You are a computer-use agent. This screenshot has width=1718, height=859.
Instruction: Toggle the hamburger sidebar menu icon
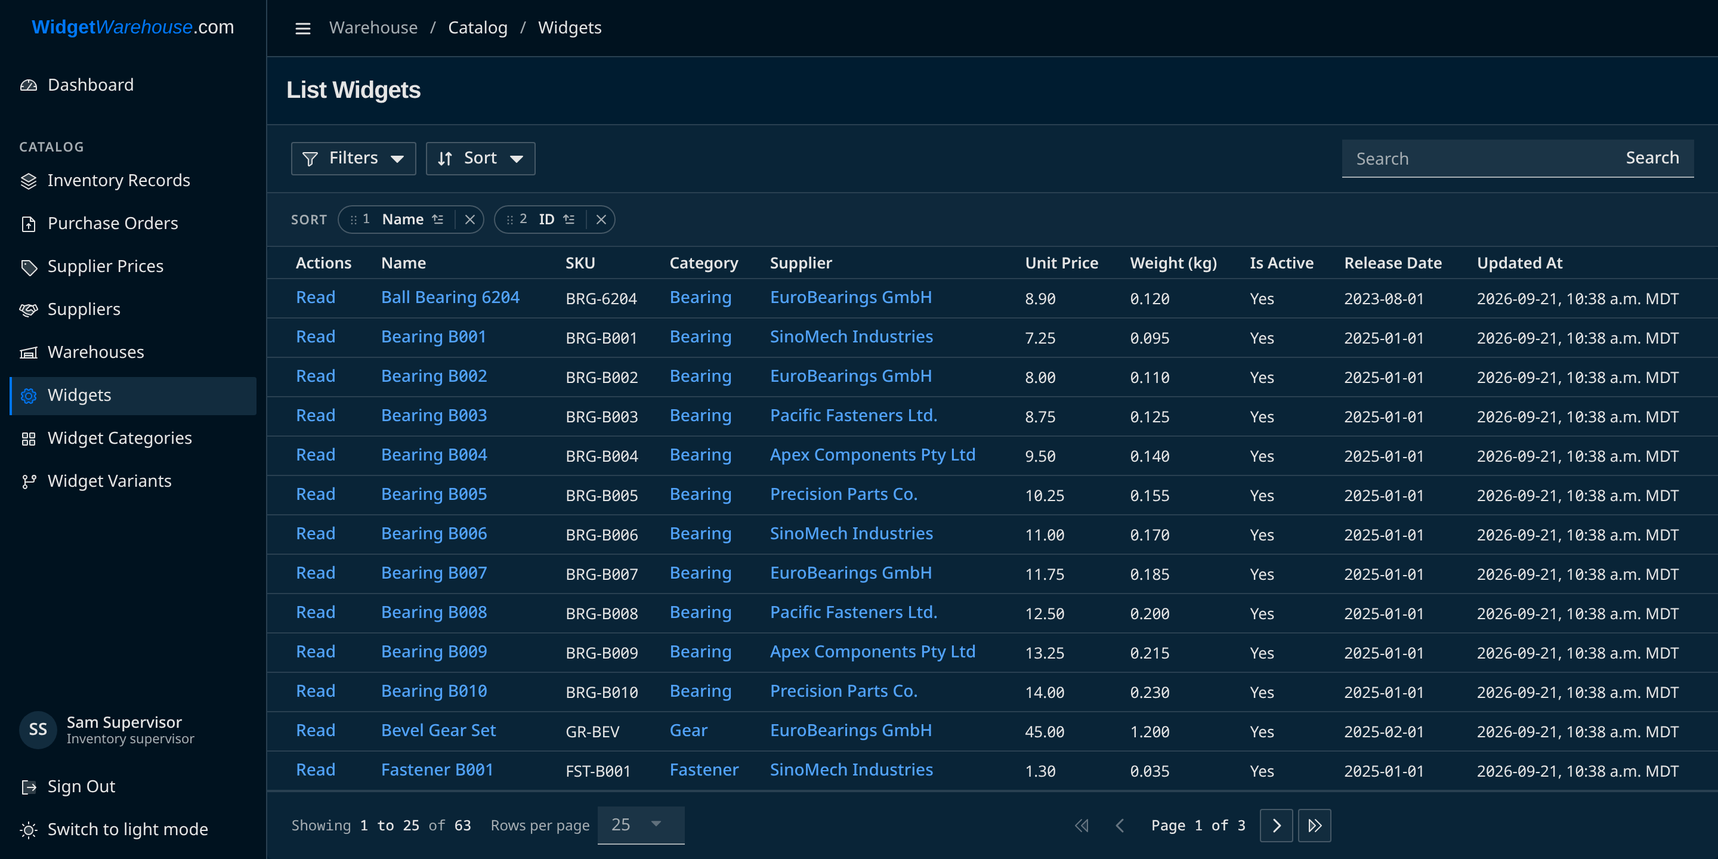303,28
